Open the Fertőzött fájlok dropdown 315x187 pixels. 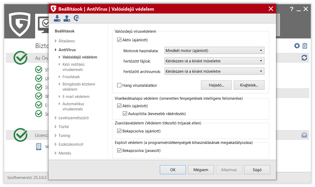point(215,61)
